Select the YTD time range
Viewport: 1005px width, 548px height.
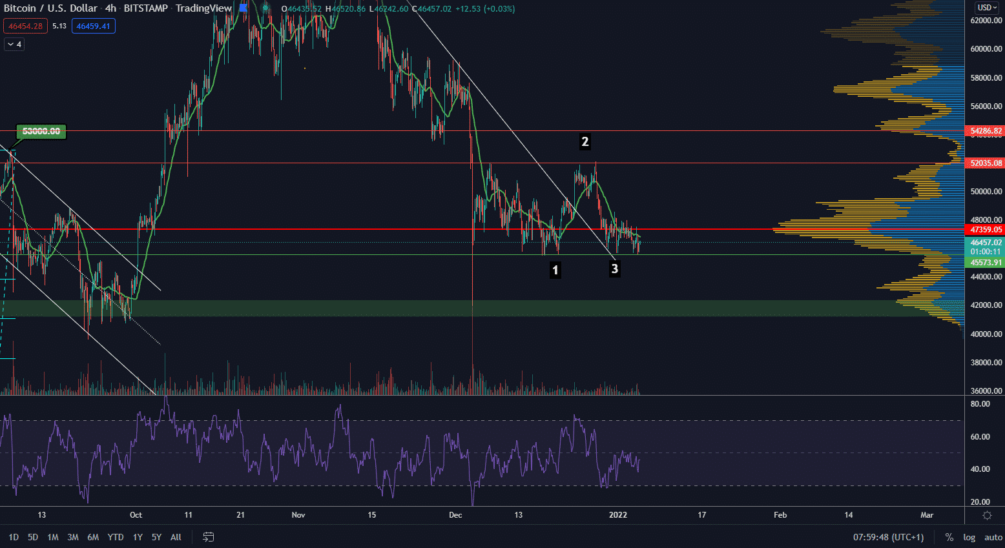pyautogui.click(x=115, y=537)
